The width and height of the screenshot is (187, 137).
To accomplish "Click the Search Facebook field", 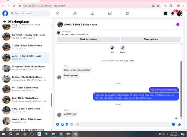I will (30, 13).
